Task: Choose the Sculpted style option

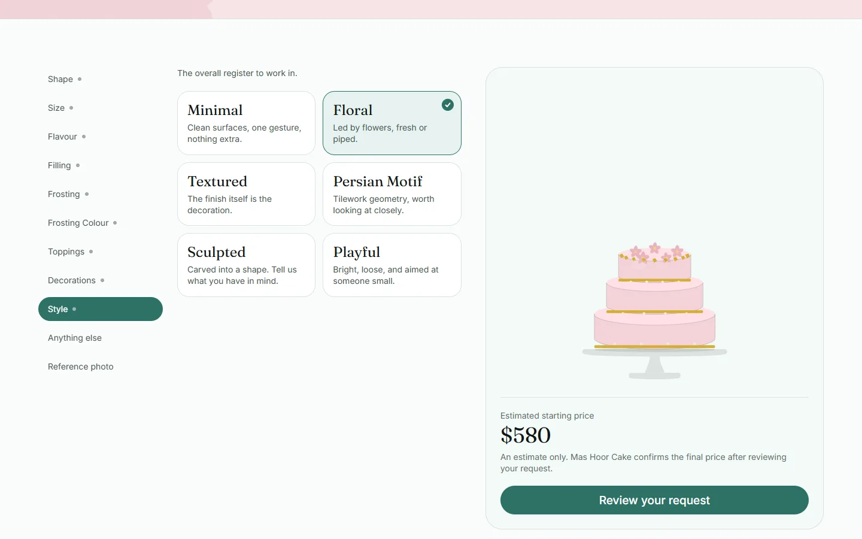Action: tap(246, 265)
